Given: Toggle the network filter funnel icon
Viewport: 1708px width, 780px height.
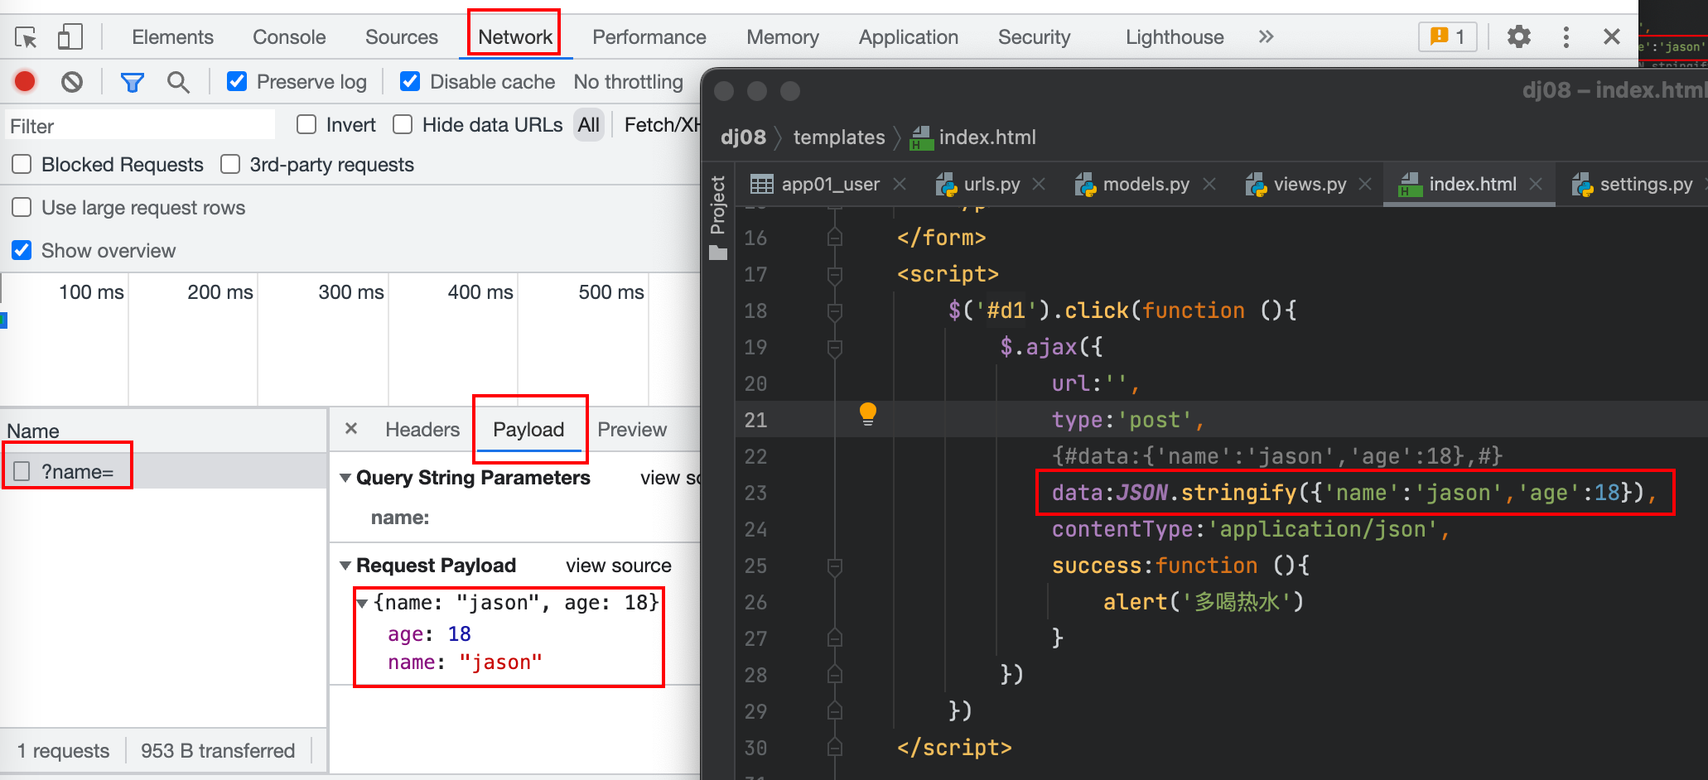Looking at the screenshot, I should (132, 82).
